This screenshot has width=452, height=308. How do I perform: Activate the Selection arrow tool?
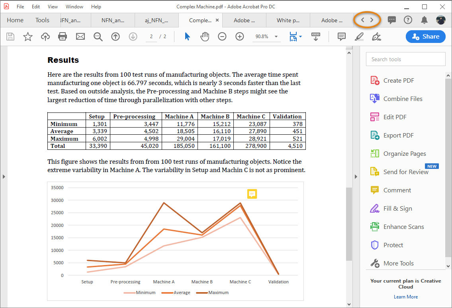(187, 36)
